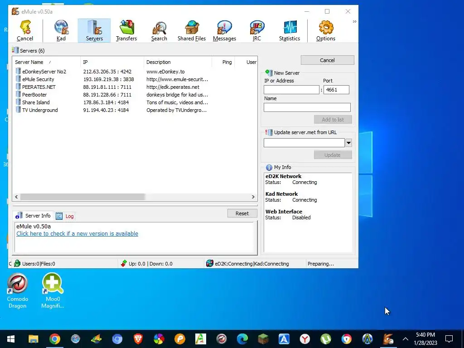Sort by the Server Name column header
The width and height of the screenshot is (464, 348).
(46, 62)
